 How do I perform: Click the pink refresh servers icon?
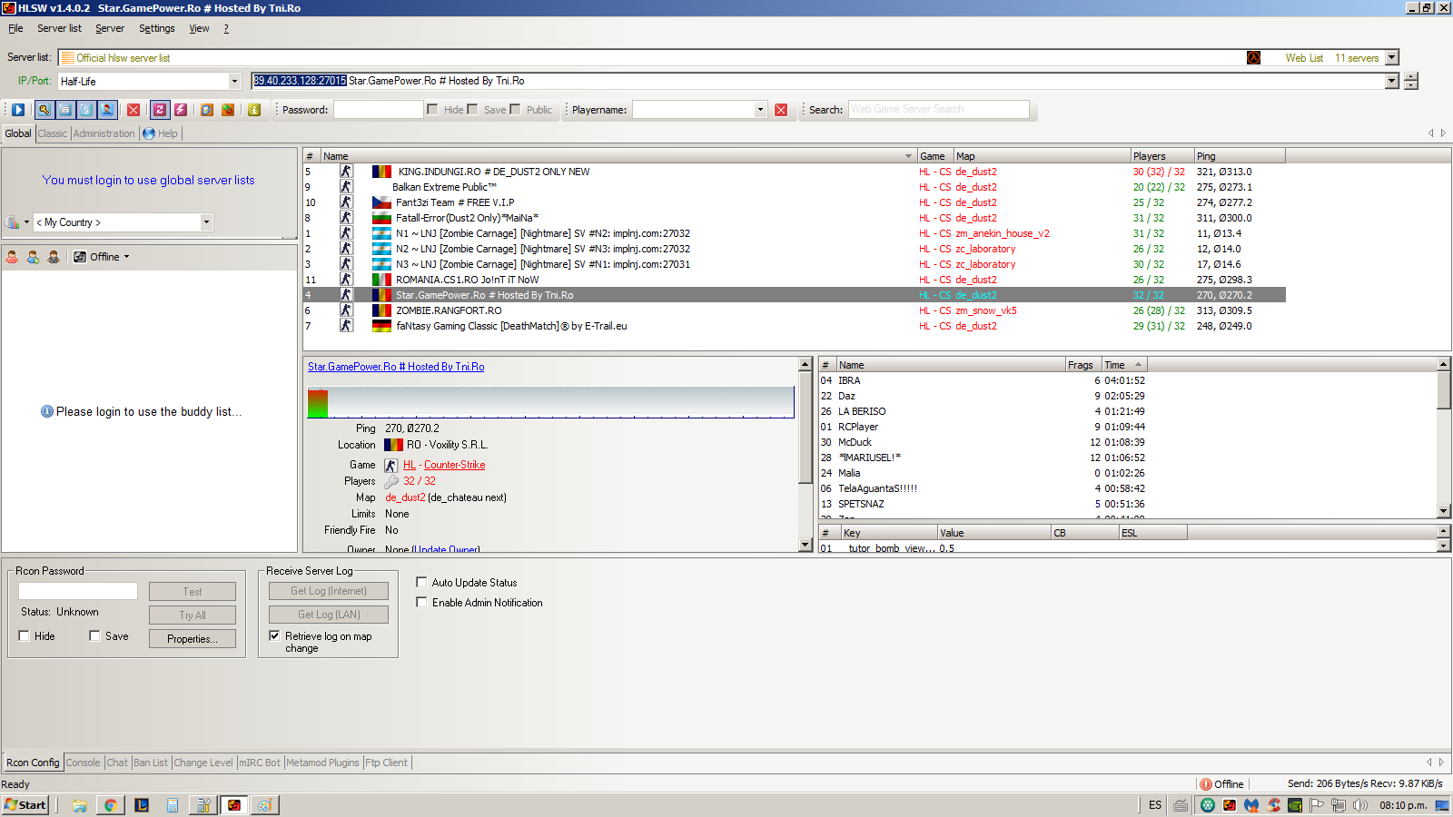[160, 110]
